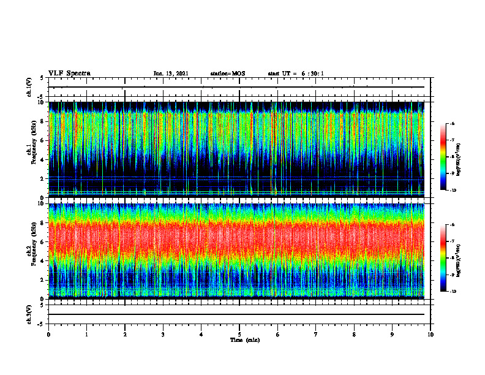Click the '5' tick on ch.1(V) axis
The image size is (485, 375).
coord(42,78)
